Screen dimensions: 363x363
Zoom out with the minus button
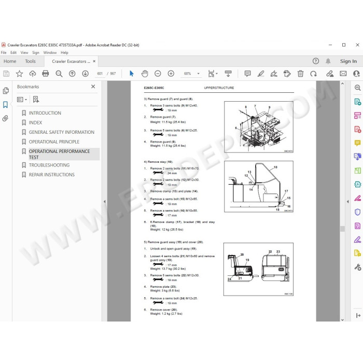coord(158,74)
